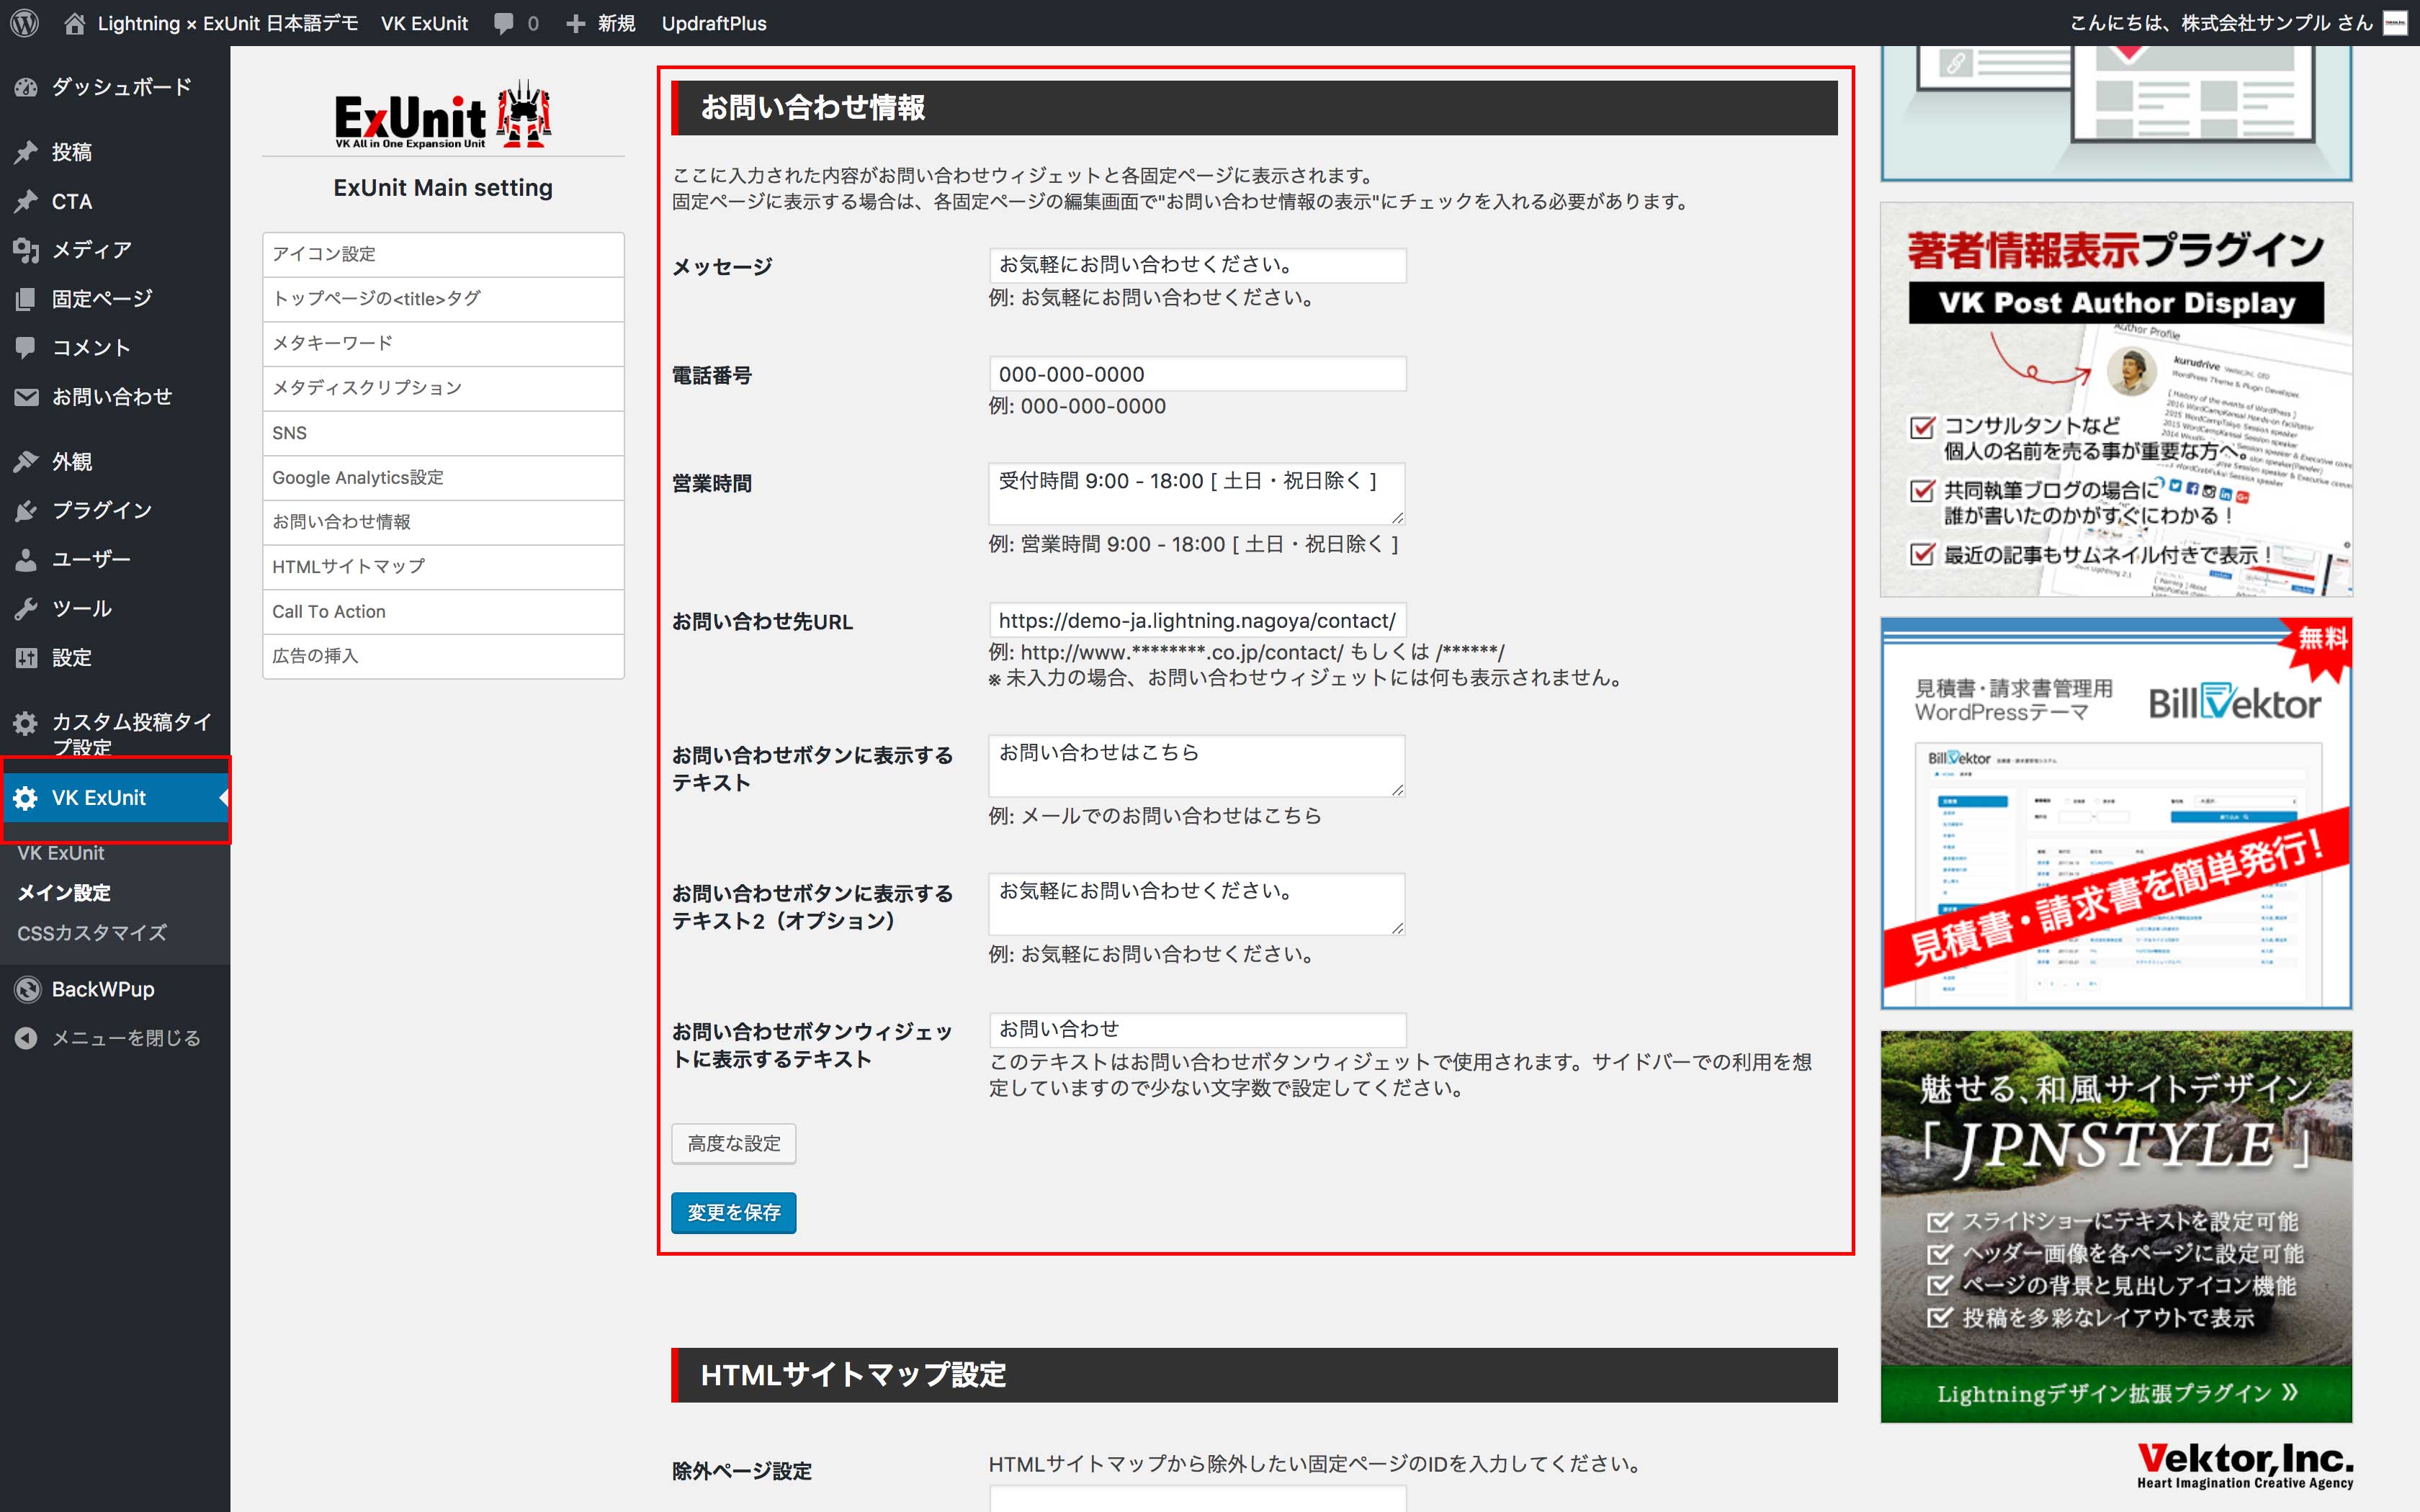Click the 設定 sliders icon
2420x1512 pixels.
point(26,657)
